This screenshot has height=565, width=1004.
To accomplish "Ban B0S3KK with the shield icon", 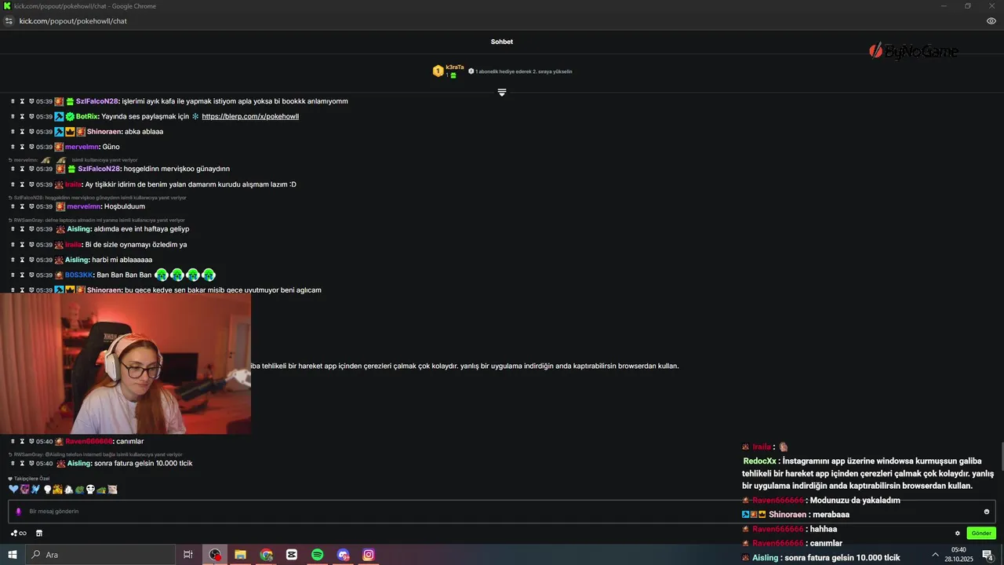I will tap(31, 275).
